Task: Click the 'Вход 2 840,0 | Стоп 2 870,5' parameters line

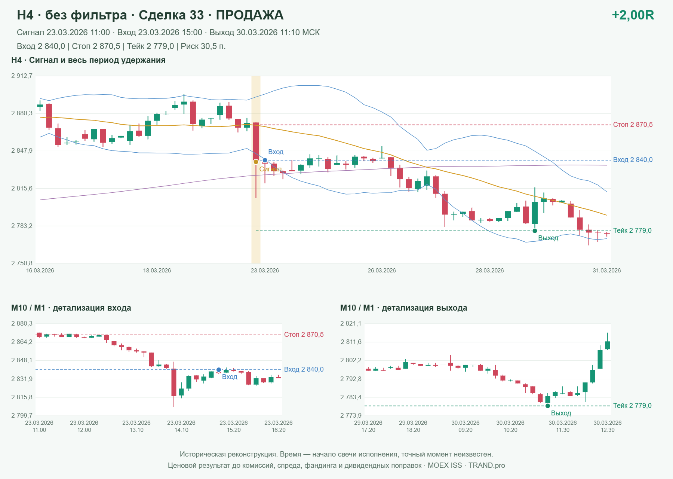Action: tap(121, 46)
